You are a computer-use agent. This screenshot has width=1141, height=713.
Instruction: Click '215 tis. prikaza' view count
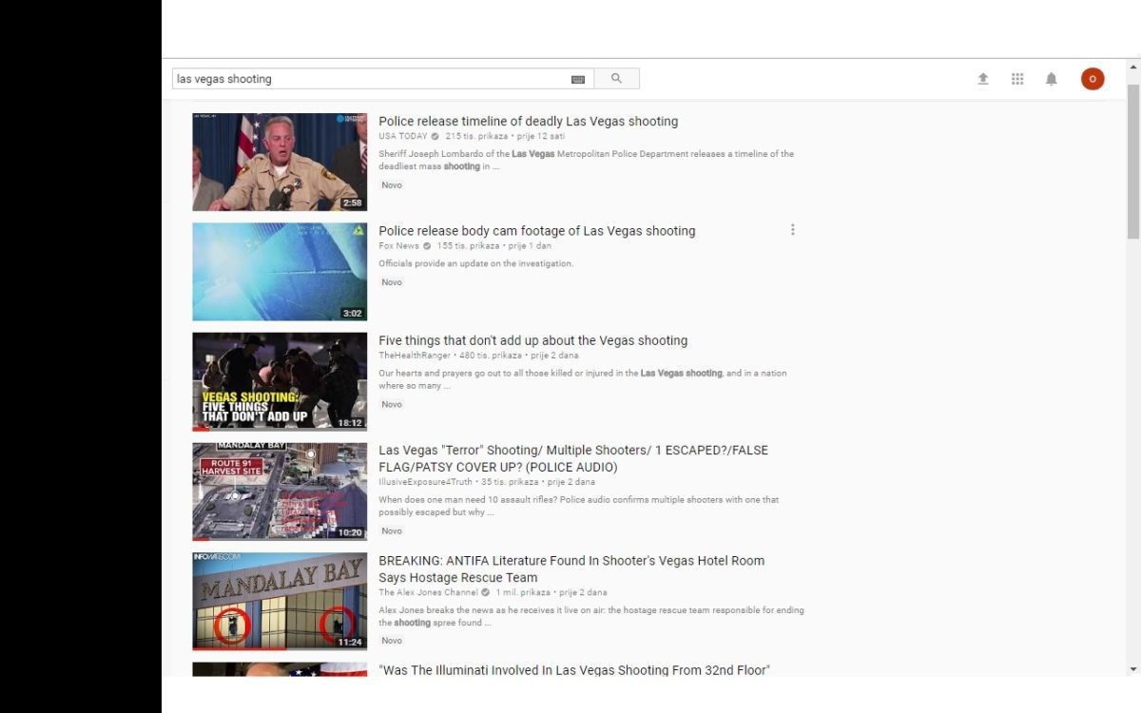point(477,136)
